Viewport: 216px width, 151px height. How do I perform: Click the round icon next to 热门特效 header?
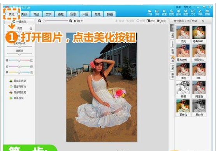pyautogui.click(x=203, y=21)
